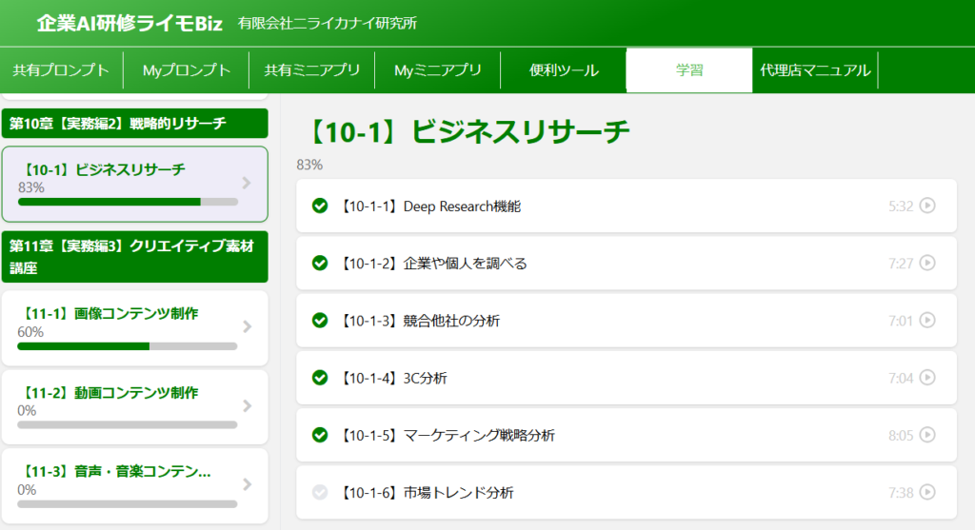
Task: Open the 便利ツール tab
Action: [x=564, y=70]
